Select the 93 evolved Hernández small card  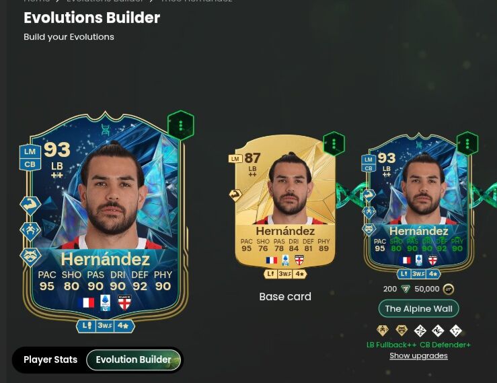tap(418, 205)
